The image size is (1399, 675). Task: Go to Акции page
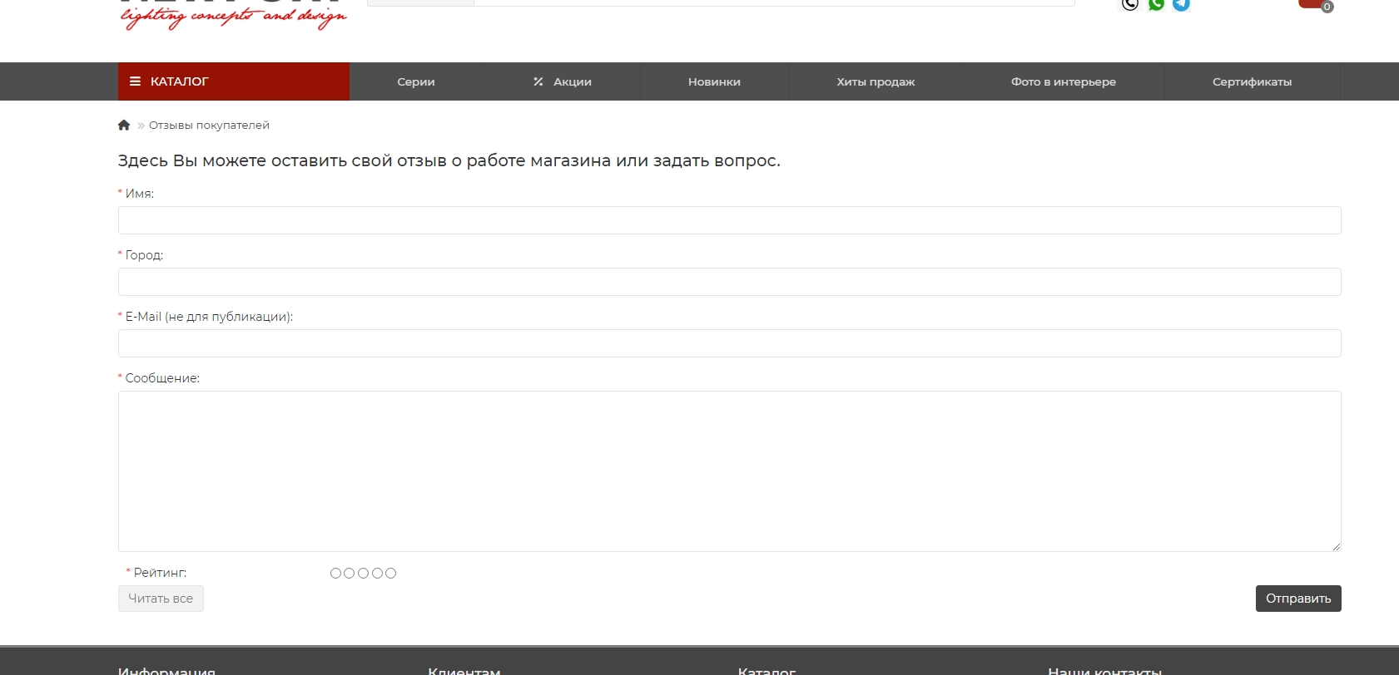tap(563, 81)
